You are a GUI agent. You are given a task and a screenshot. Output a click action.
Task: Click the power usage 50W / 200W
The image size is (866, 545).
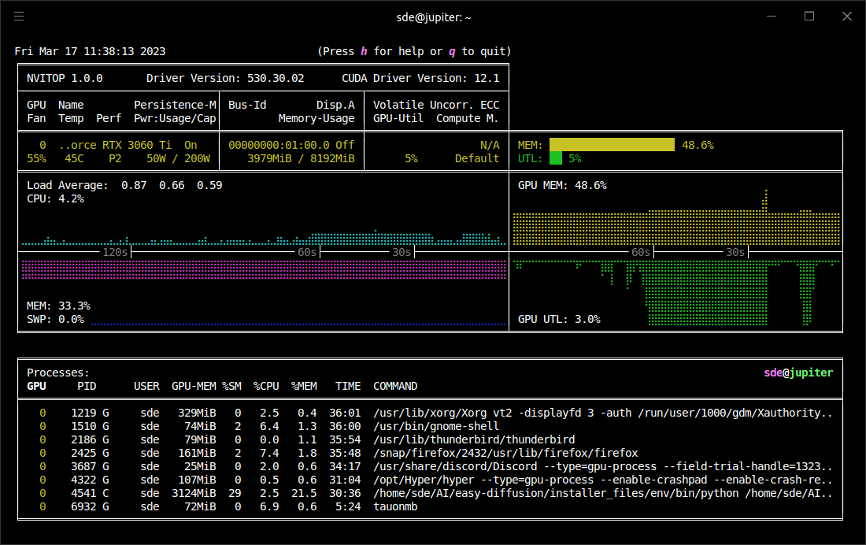(178, 158)
